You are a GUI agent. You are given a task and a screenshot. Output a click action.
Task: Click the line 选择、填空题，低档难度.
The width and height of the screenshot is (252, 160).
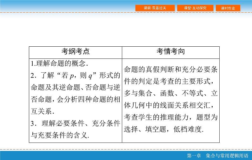164,129
